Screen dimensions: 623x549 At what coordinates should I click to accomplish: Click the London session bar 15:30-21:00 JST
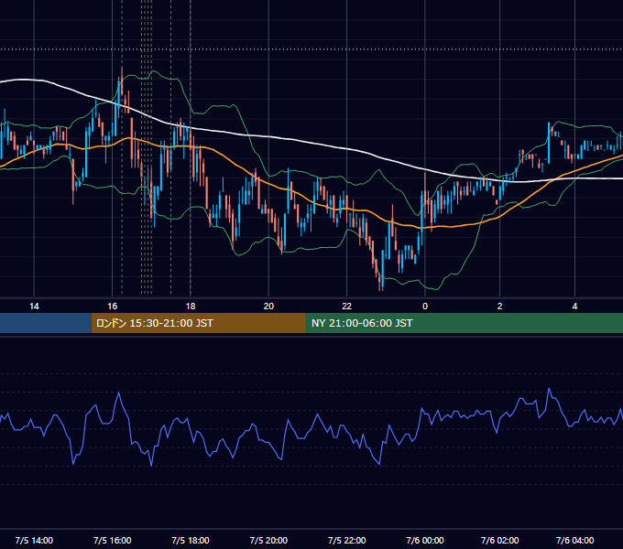coord(199,323)
